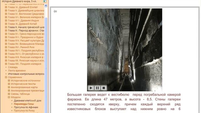This screenshot has width=201, height=113.
Task: Stop the gallery animation
Action: (x=104, y=88)
